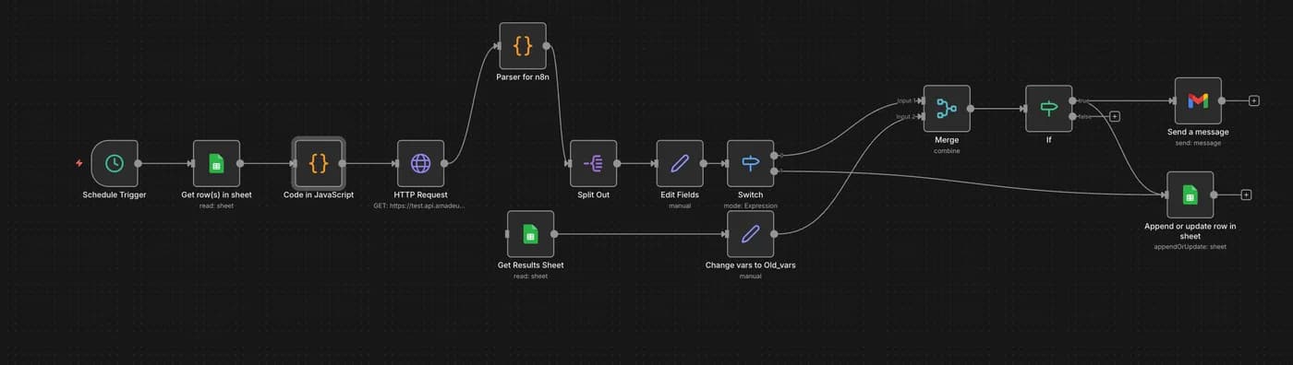Open the Get row(s) in sheet node
This screenshot has height=365, width=1293.
(216, 163)
